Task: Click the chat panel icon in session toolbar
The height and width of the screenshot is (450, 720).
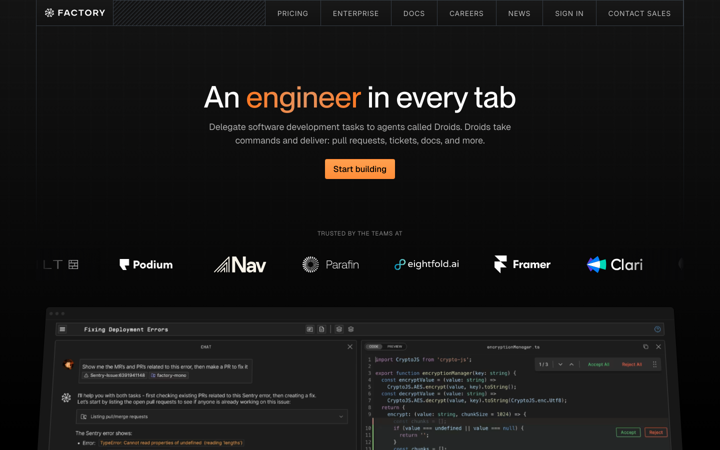Action: (x=310, y=329)
